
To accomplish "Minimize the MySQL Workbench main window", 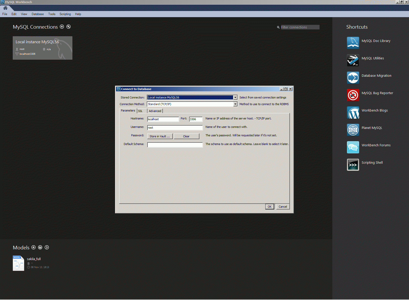I will point(397,2).
